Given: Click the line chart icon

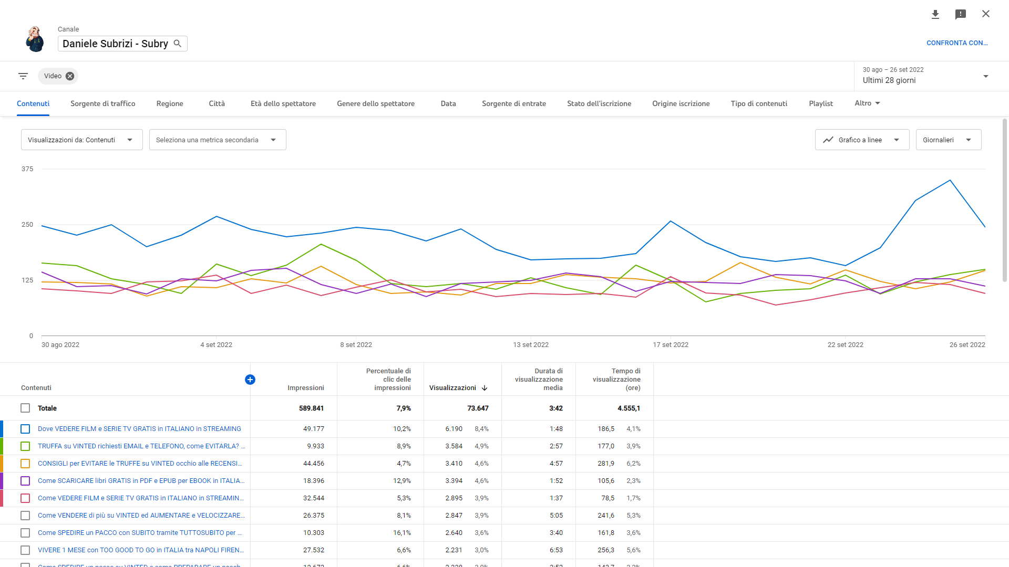Looking at the screenshot, I should click(828, 140).
